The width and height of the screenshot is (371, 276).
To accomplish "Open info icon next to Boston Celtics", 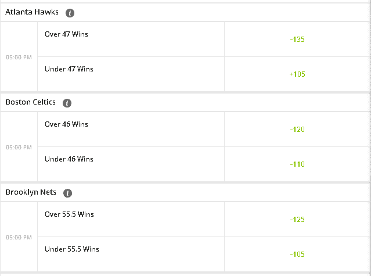I will (x=67, y=103).
